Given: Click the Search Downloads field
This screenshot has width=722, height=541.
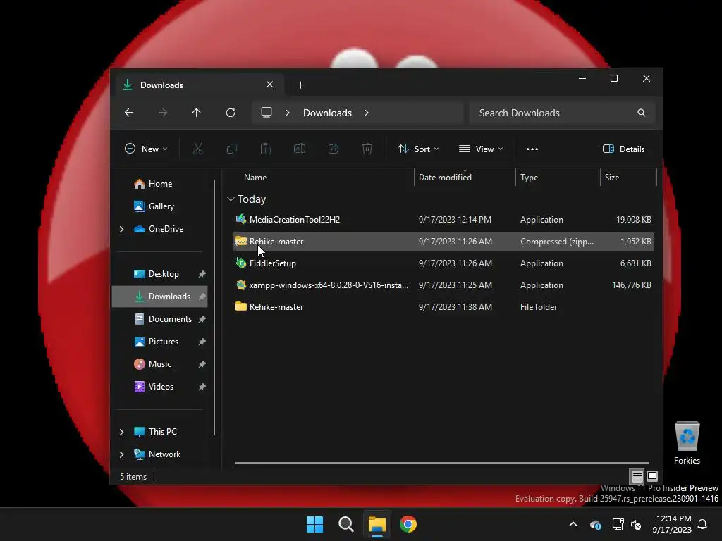Looking at the screenshot, I should (x=562, y=113).
